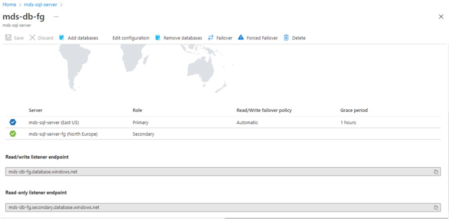Click the Save disk icon
The height and width of the screenshot is (219, 449).
[8, 38]
